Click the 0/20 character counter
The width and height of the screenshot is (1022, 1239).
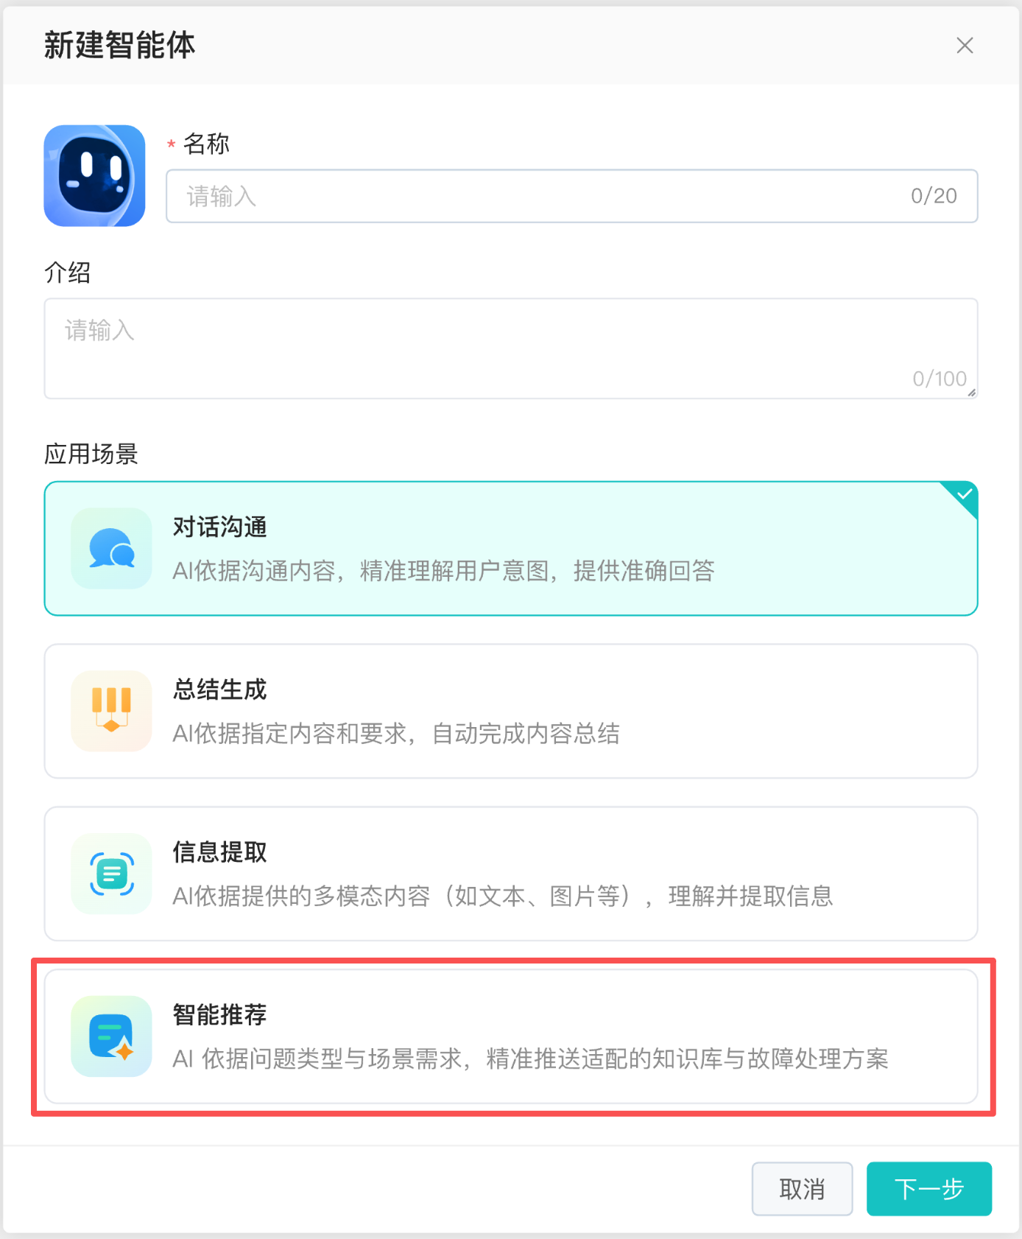934,196
